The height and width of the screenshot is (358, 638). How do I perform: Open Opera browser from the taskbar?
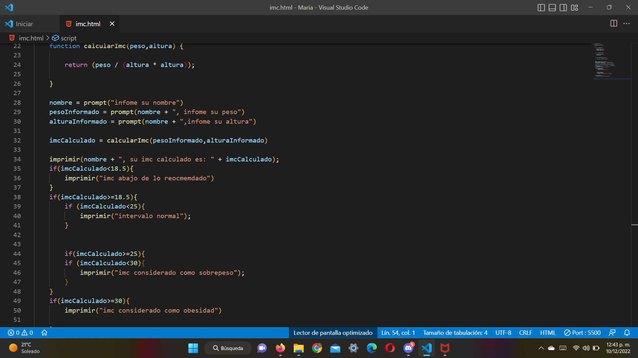[390, 348]
